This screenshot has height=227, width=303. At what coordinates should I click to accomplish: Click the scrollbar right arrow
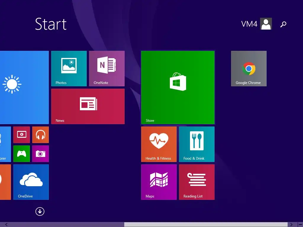pos(291,225)
